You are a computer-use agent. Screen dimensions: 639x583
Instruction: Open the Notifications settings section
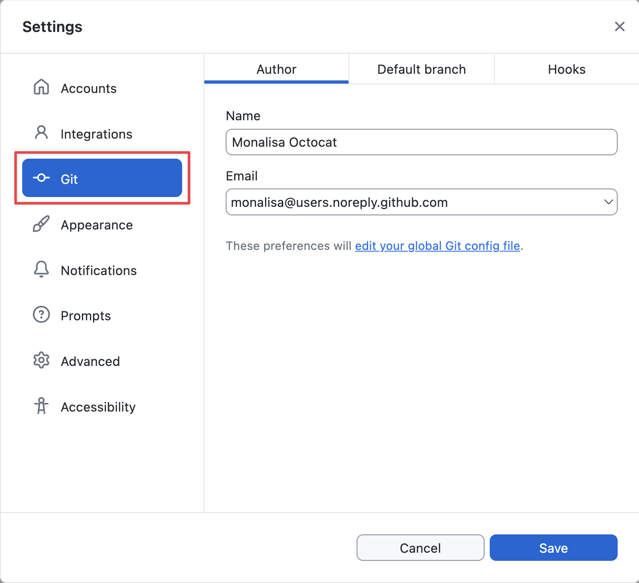[99, 270]
